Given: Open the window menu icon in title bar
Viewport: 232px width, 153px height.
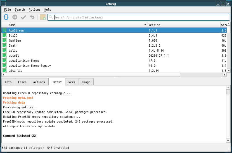Looking at the screenshot, I should pyautogui.click(x=4, y=4).
